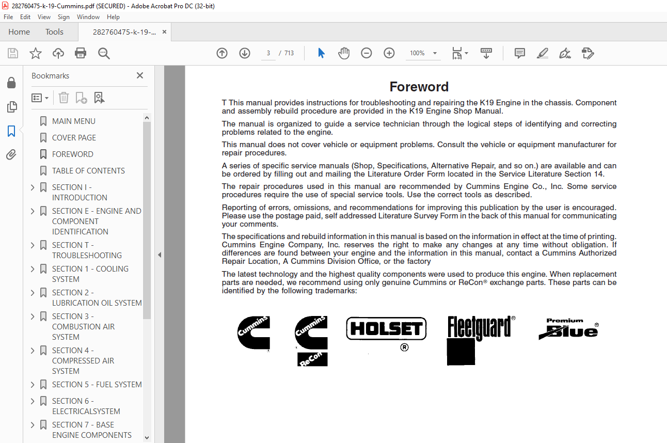Screen dimensions: 667x443
Task: Activate the Hand pan tool
Action: coord(344,53)
